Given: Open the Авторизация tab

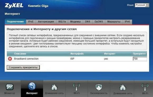Looking at the screenshot, I should coord(46,22).
